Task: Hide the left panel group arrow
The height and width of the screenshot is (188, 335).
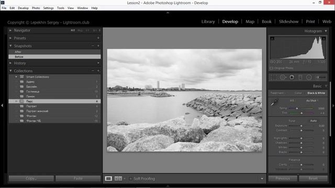Action: tap(2, 105)
